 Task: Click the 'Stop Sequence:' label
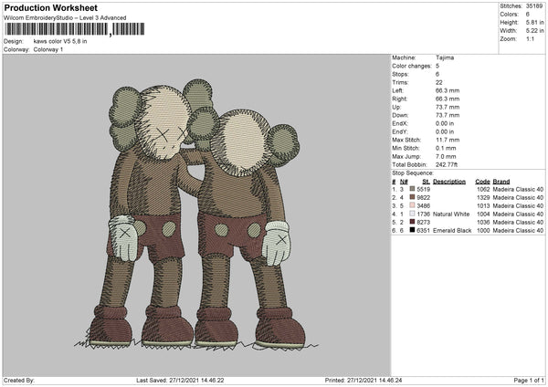coord(413,173)
